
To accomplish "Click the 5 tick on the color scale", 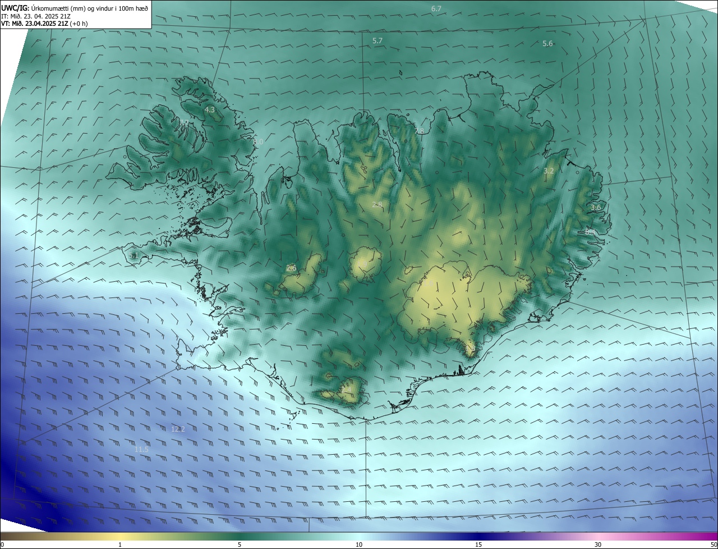I will (x=240, y=545).
